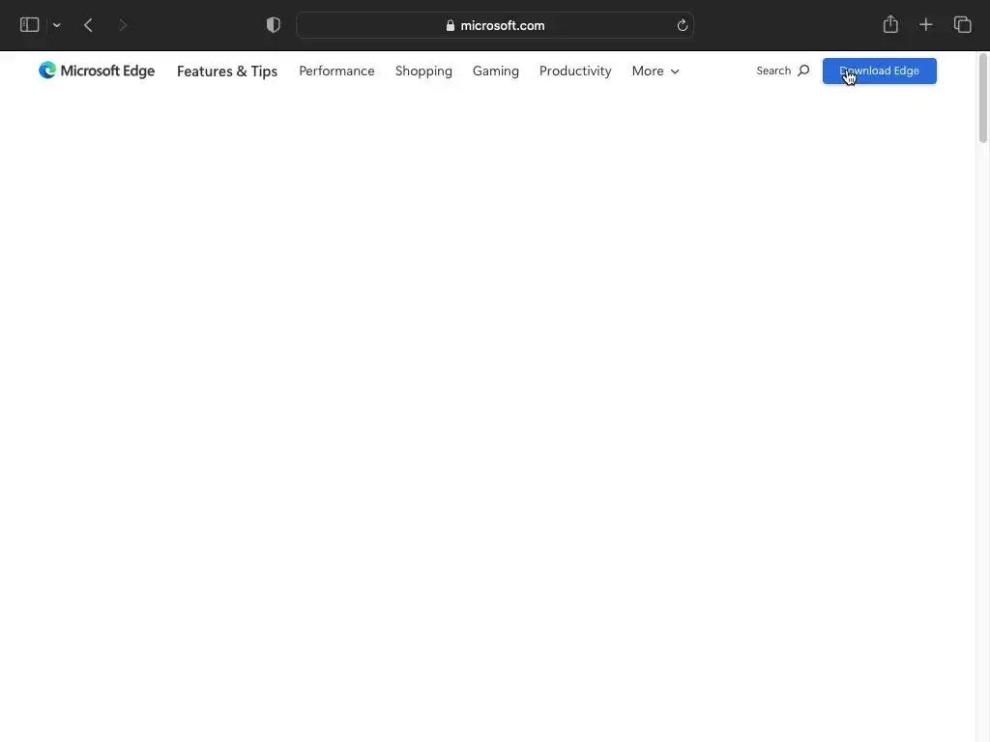This screenshot has height=742, width=990.
Task: Click the page vertical scrollbar thumb
Action: tap(983, 99)
